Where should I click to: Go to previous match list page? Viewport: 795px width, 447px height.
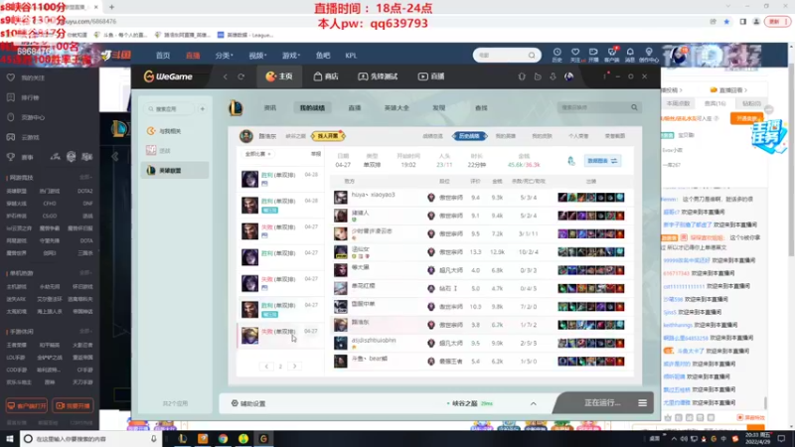[x=266, y=366]
